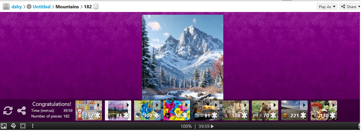Open the Untitled album link
Image resolution: width=364 pixels, height=132 pixels.
(x=42, y=7)
